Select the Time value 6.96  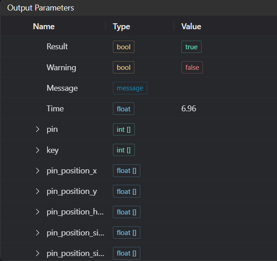point(189,109)
